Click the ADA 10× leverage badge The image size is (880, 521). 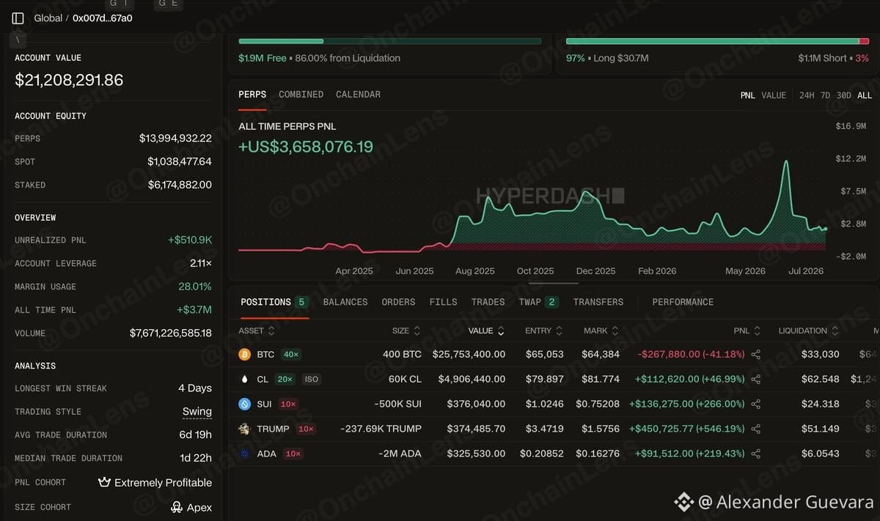(x=293, y=454)
